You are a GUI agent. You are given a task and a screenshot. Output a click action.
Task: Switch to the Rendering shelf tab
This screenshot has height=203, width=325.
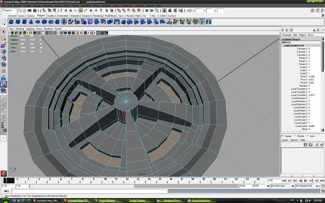click(98, 15)
